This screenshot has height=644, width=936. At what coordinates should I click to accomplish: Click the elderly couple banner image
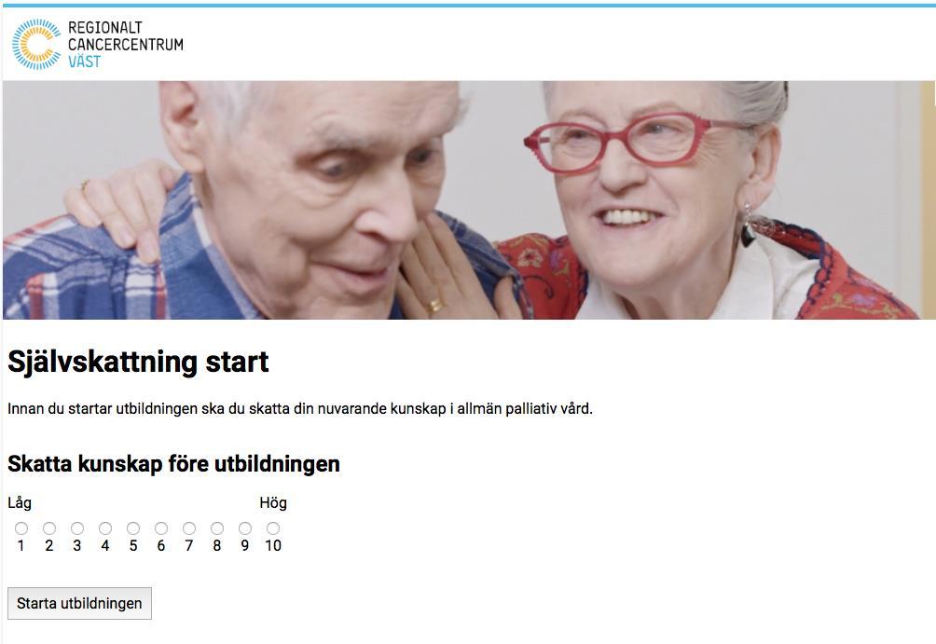(469, 200)
